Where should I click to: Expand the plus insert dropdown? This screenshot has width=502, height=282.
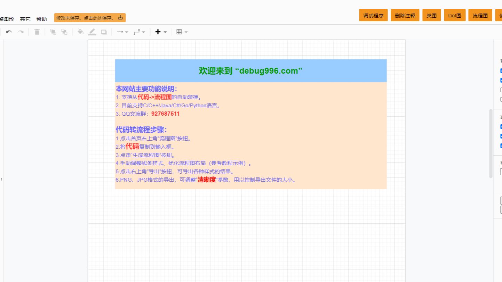tap(161, 32)
